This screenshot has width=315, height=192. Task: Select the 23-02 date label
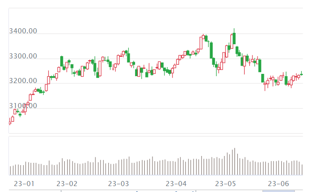pyautogui.click(x=67, y=184)
